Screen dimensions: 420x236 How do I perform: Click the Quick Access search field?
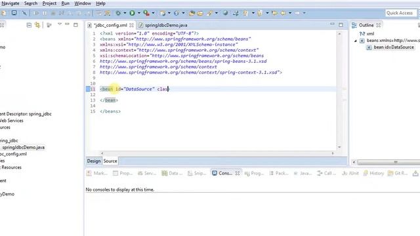coord(401,13)
